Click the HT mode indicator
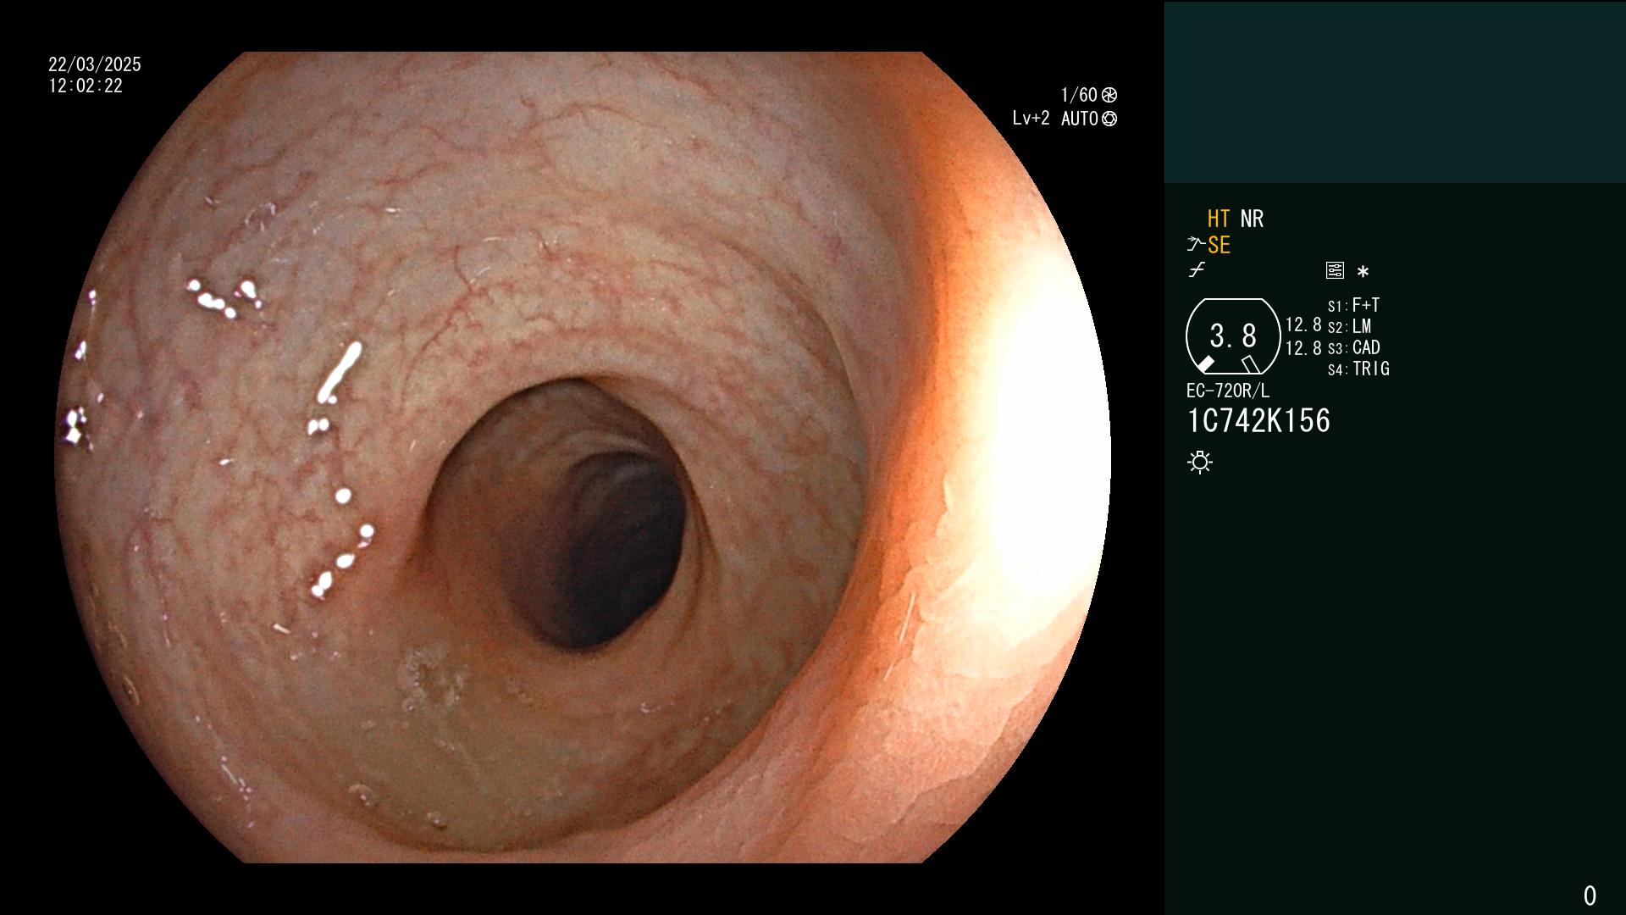This screenshot has height=915, width=1626. coord(1218,219)
